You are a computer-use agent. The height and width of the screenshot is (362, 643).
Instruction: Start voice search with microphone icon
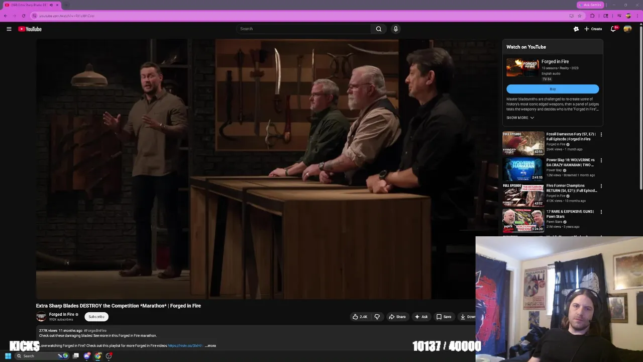[x=396, y=29]
